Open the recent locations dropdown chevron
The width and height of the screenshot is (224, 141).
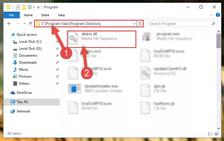tap(24, 24)
